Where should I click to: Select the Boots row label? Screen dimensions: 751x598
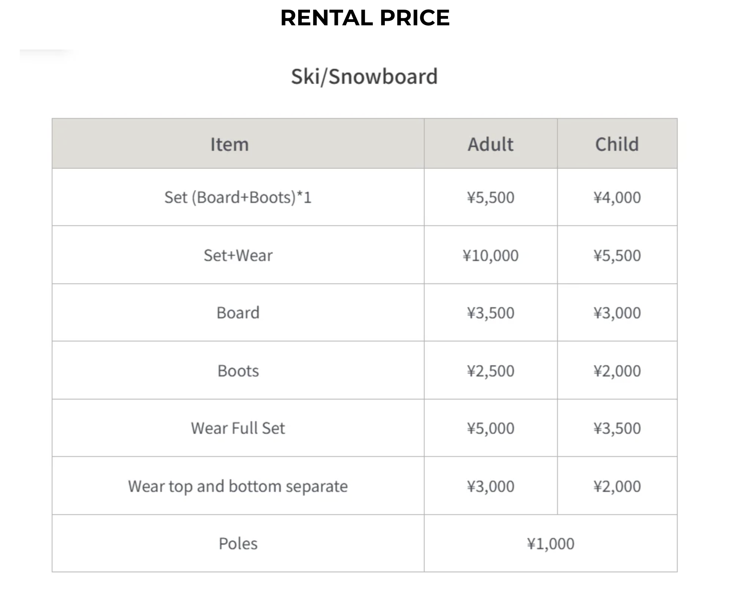click(x=238, y=371)
